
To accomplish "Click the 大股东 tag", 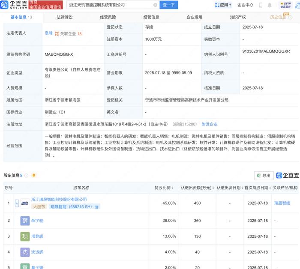I will point(39,206).
